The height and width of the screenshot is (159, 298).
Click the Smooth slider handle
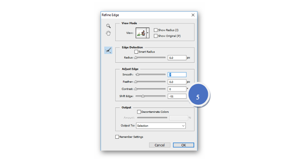pos(137,75)
